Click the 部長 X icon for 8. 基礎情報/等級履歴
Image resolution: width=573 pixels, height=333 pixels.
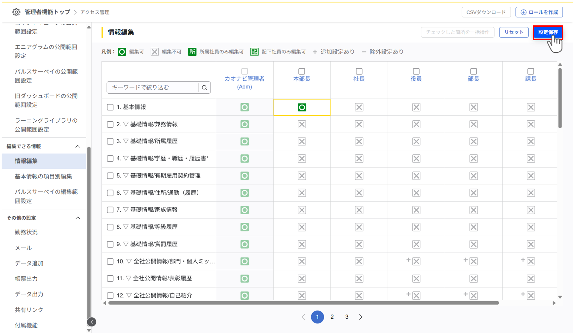pos(474,227)
